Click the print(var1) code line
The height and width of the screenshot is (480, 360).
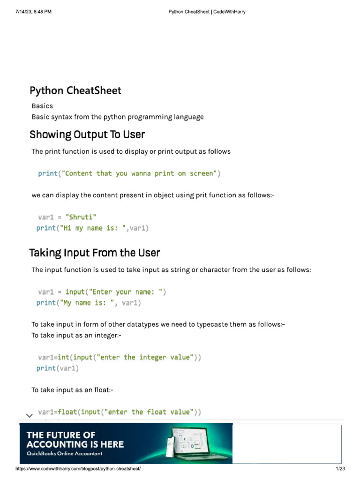pos(58,368)
